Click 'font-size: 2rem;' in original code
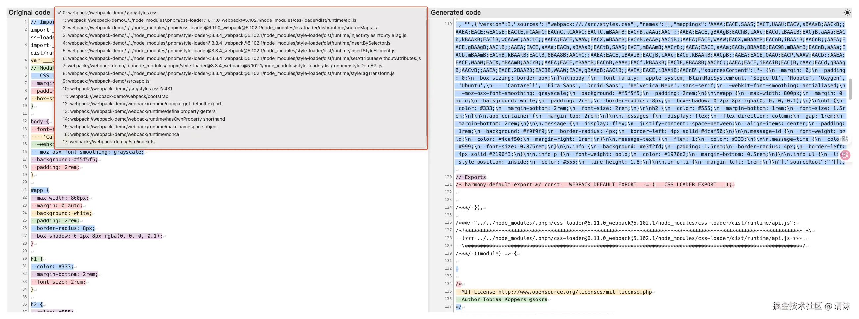The height and width of the screenshot is (319, 859). point(61,282)
